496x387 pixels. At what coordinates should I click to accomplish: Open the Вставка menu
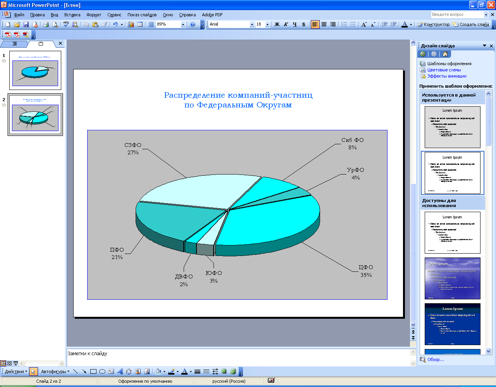(72, 15)
